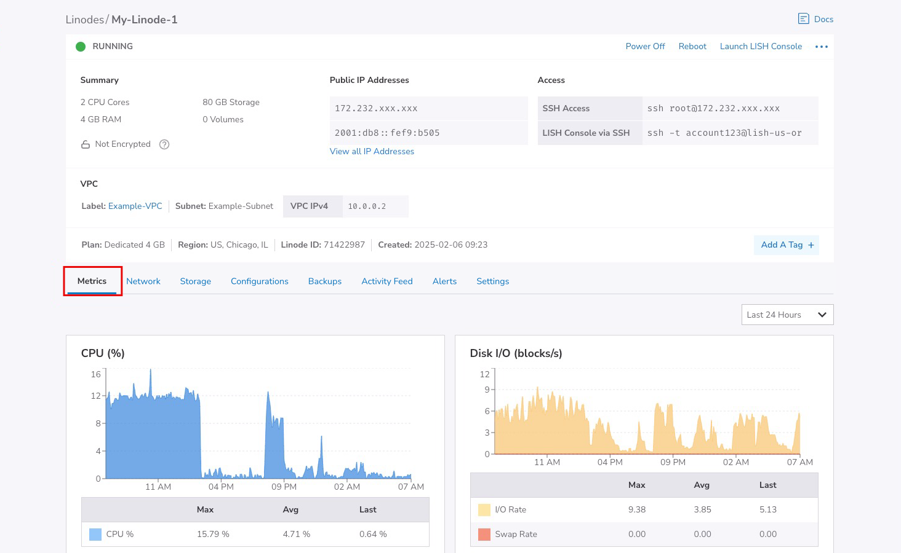The height and width of the screenshot is (553, 901).
Task: Open the Storage tab
Action: point(195,281)
